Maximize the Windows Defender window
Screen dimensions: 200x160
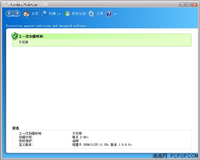[x=188, y=5]
